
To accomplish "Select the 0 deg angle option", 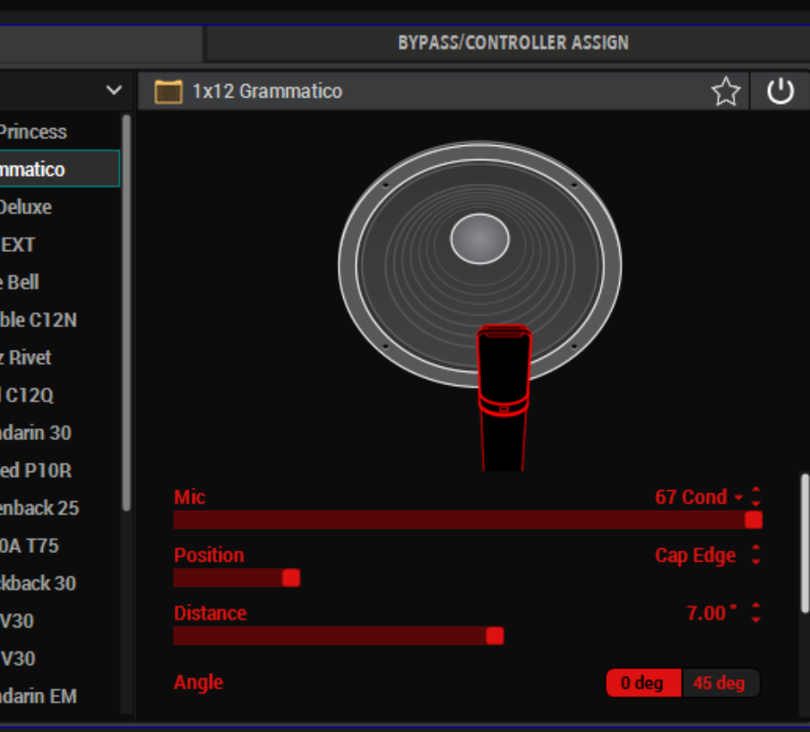I will click(x=643, y=684).
